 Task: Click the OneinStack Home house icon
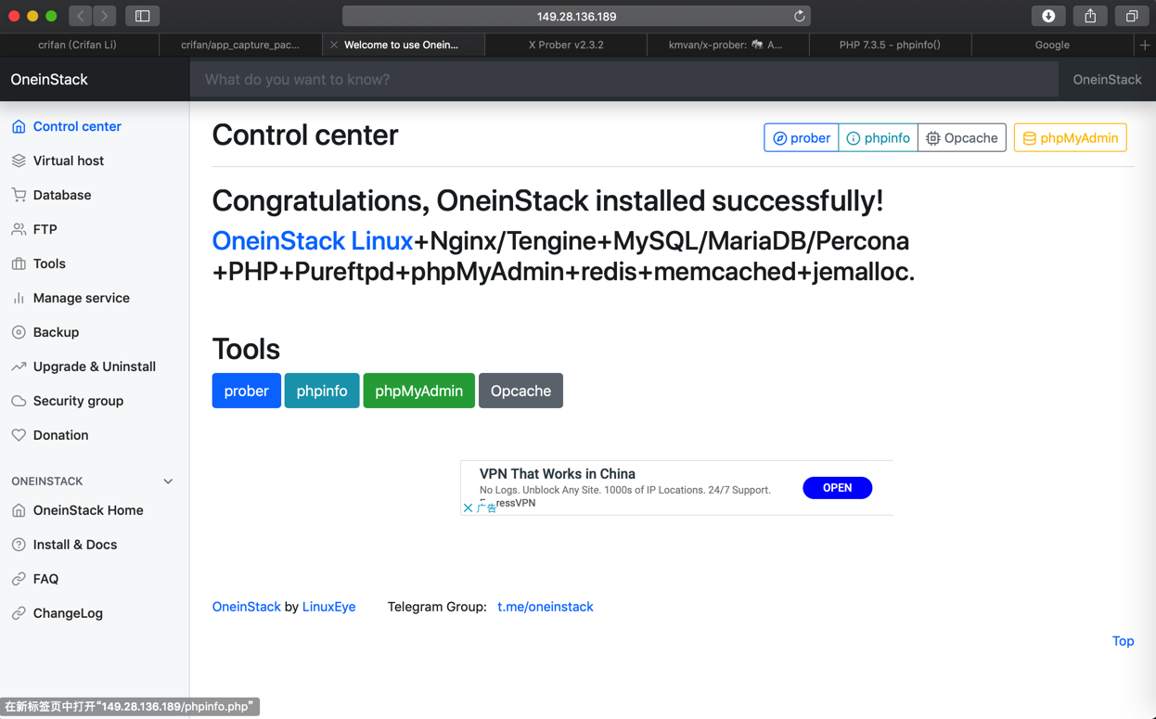(x=19, y=510)
